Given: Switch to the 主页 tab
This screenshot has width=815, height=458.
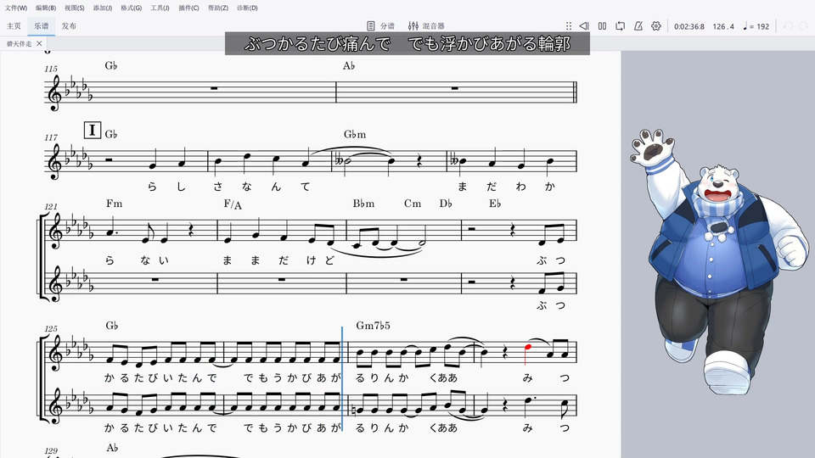Looking at the screenshot, I should 14,26.
